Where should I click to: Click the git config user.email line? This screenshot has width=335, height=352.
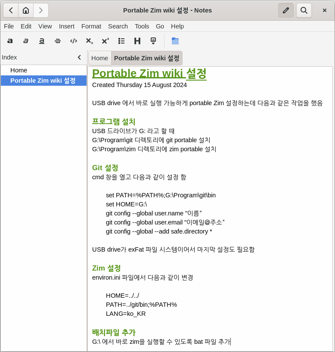(x=165, y=222)
